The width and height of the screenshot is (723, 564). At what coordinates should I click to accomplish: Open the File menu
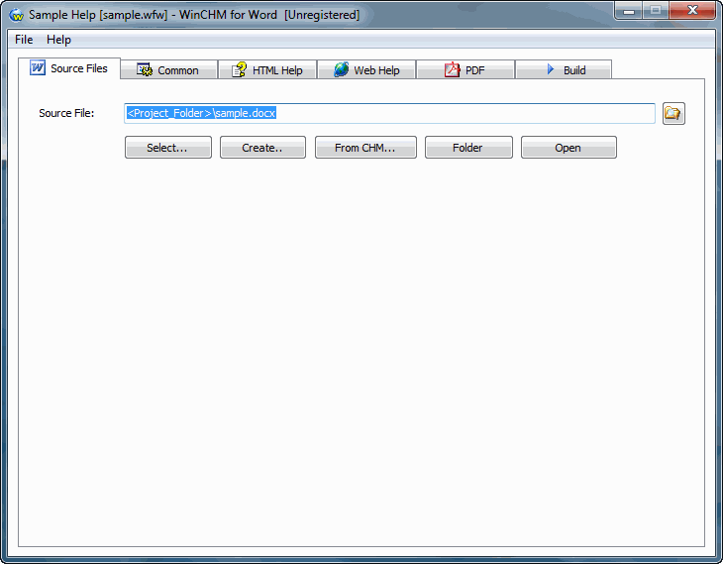click(x=24, y=40)
